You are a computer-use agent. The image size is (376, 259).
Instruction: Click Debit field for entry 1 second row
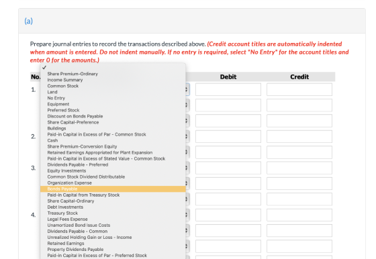(x=228, y=105)
